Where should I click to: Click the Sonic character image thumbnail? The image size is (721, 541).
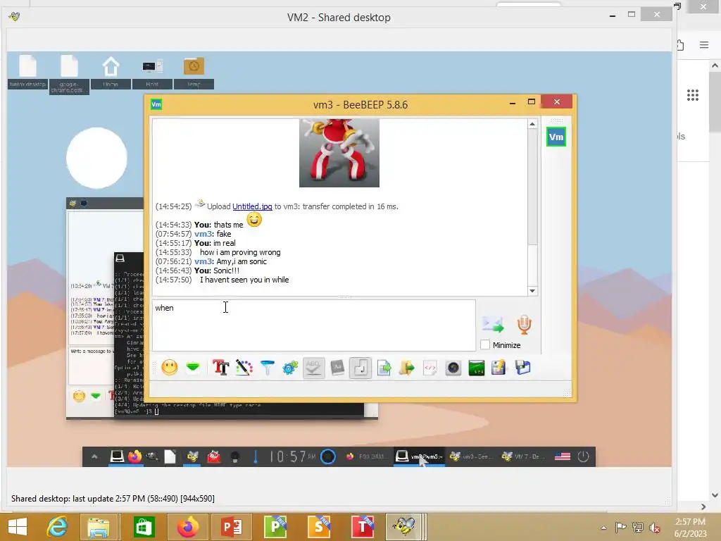[x=339, y=153]
